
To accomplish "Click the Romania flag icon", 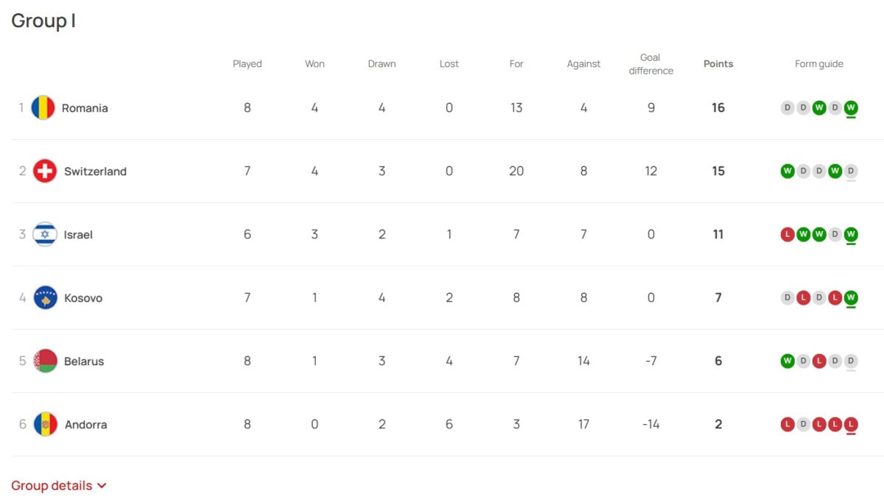I will (x=43, y=108).
